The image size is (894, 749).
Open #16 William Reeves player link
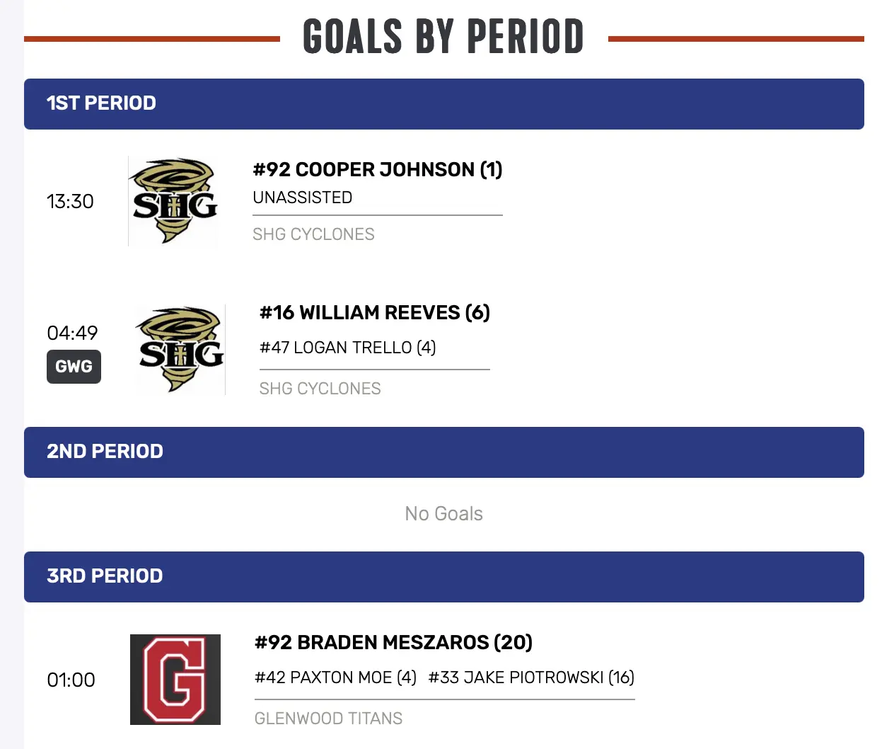point(374,313)
